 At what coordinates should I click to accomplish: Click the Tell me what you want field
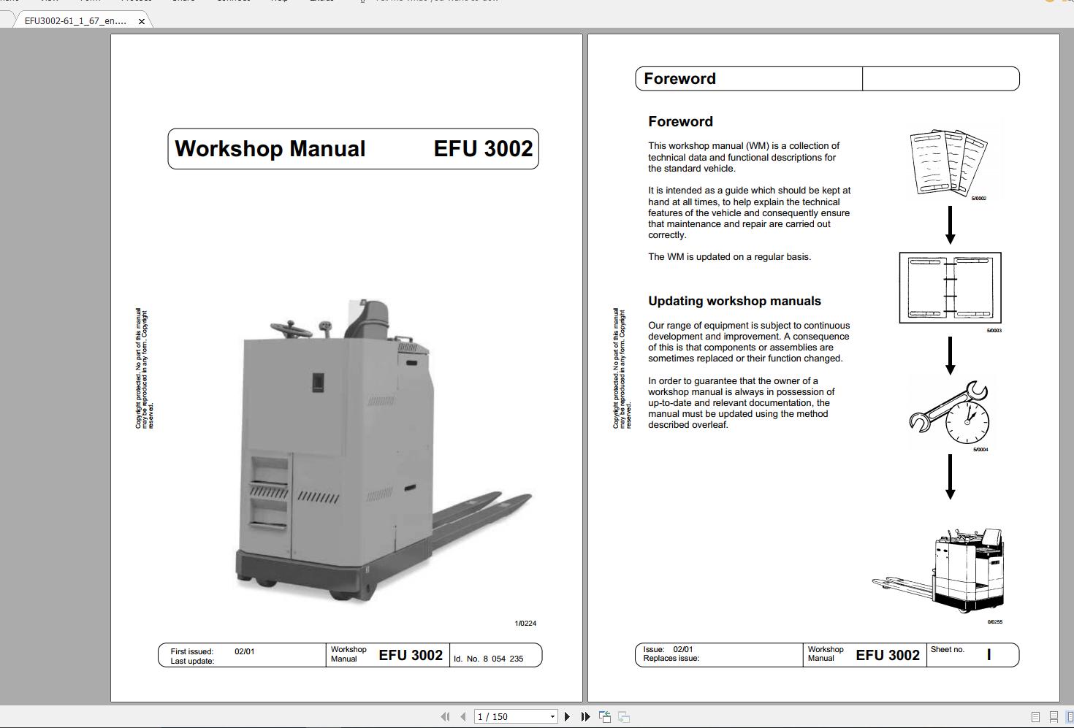click(436, 2)
